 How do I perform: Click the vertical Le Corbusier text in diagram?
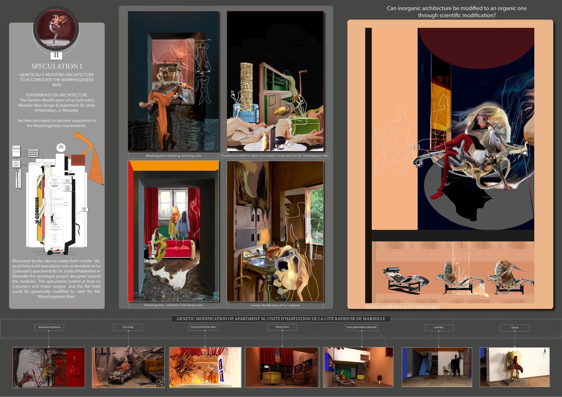[x=37, y=211]
